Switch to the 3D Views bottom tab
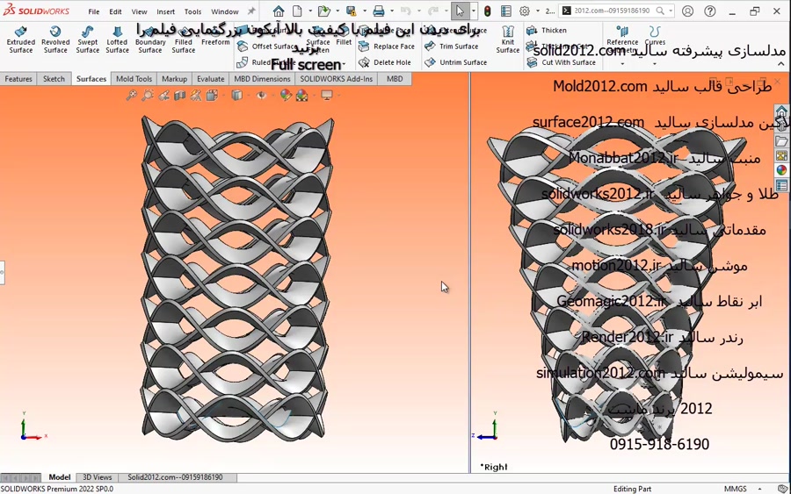The image size is (791, 494). coord(97,476)
